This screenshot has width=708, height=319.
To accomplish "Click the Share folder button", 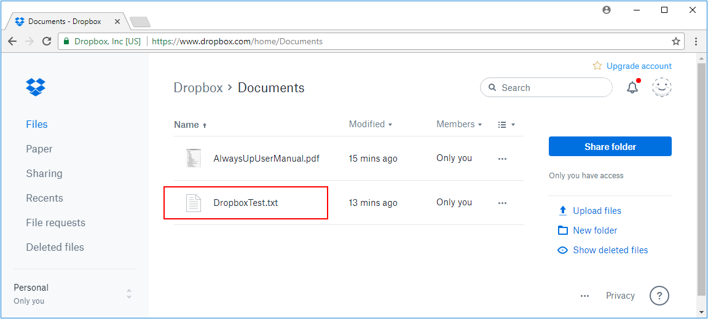I will 610,146.
